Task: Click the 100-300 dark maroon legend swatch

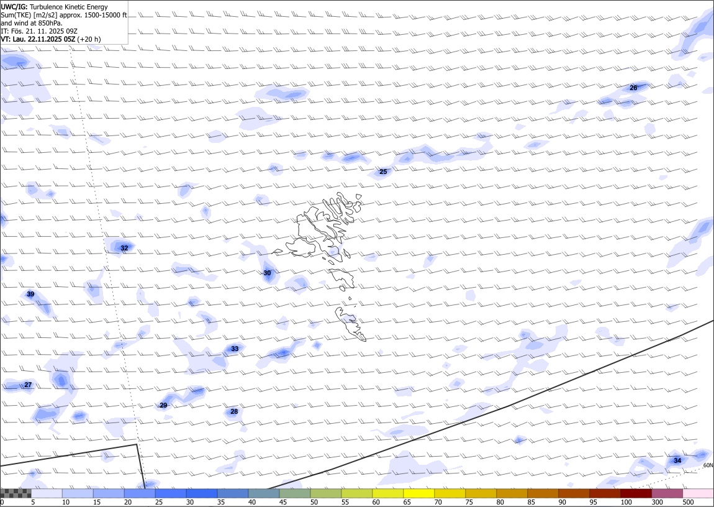Action: 636,493
